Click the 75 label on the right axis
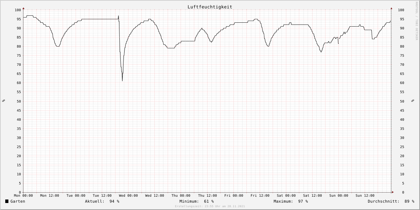Viewport: 420px width, 210px height. point(402,55)
